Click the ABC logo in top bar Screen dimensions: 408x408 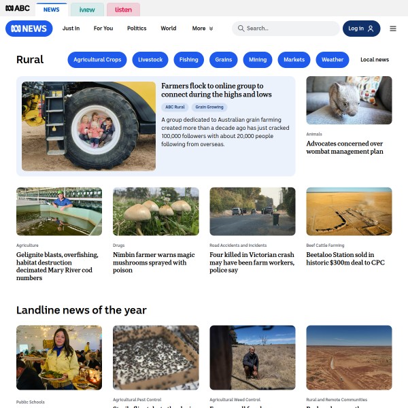click(x=18, y=8)
